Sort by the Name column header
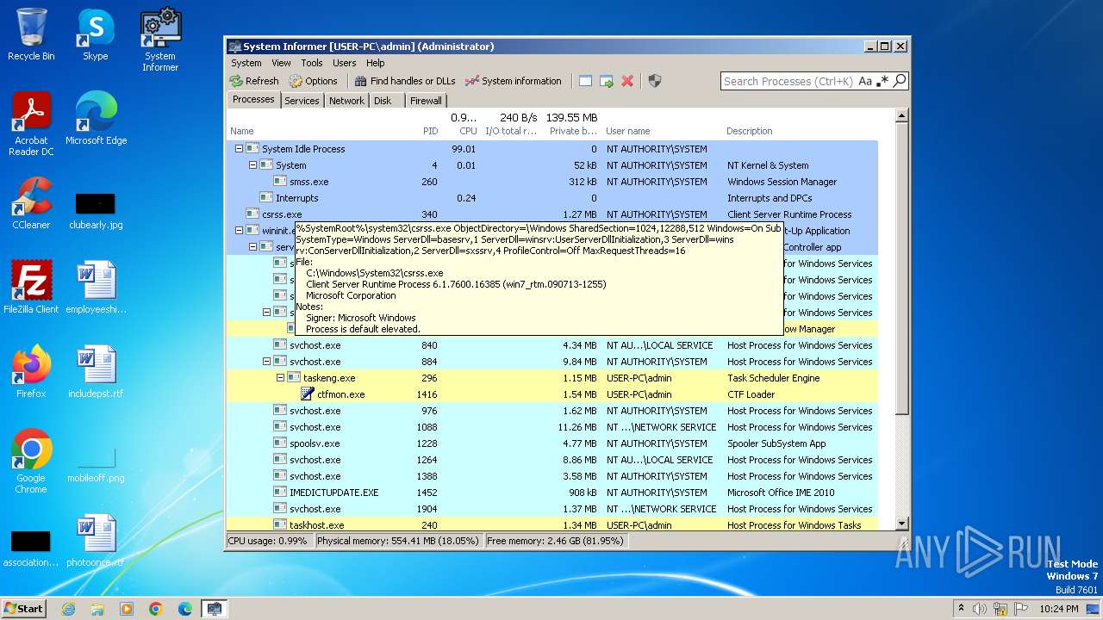The height and width of the screenshot is (620, 1103). pos(242,131)
